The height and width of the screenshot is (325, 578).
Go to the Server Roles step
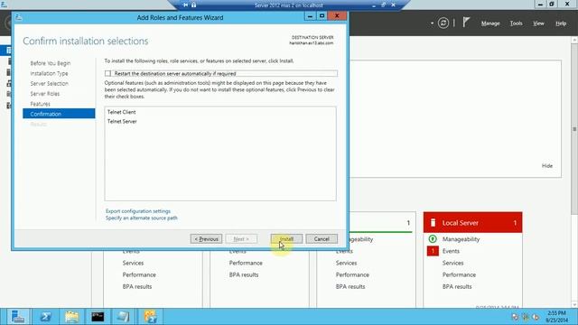point(44,94)
